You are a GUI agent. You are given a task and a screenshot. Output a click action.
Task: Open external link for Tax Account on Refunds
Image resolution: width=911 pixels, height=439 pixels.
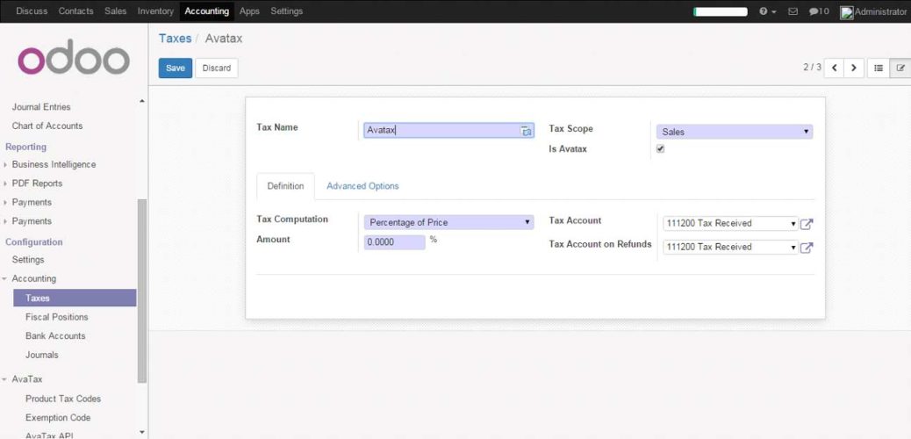[x=807, y=248]
